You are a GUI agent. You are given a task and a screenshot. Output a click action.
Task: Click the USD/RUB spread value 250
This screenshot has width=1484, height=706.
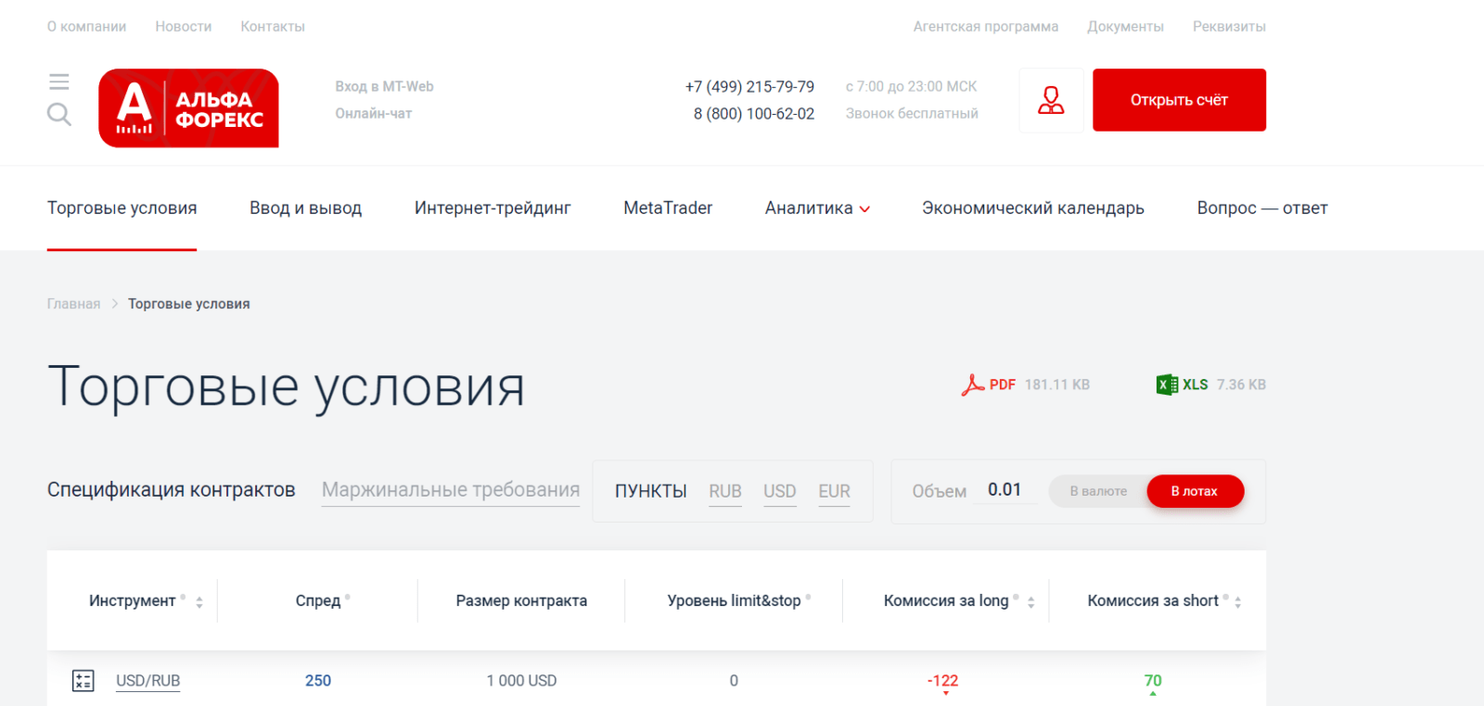pyautogui.click(x=318, y=681)
